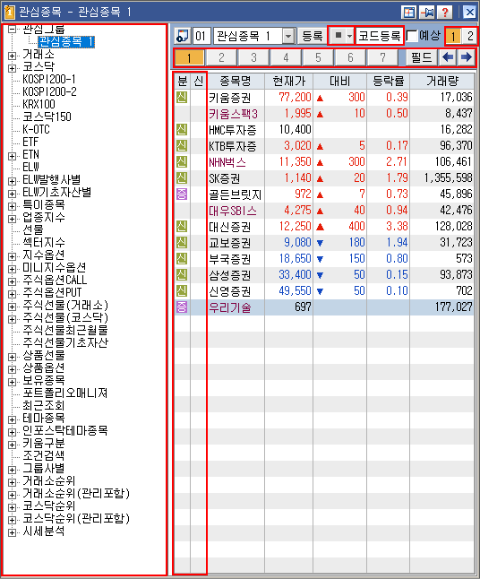
Task: Click the 증 badge on the 골든브릿지 row
Action: (x=182, y=194)
